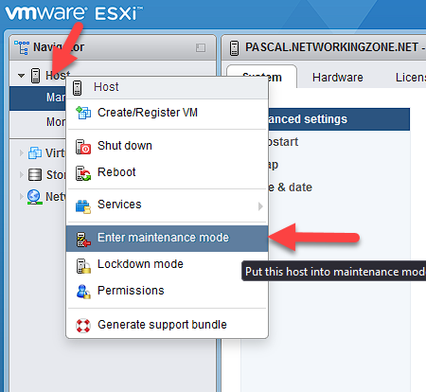
Task: Choose Create/Register VM from menu
Action: pos(168,113)
